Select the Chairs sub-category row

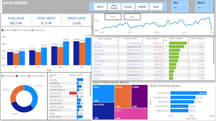pyautogui.click(x=149, y=57)
